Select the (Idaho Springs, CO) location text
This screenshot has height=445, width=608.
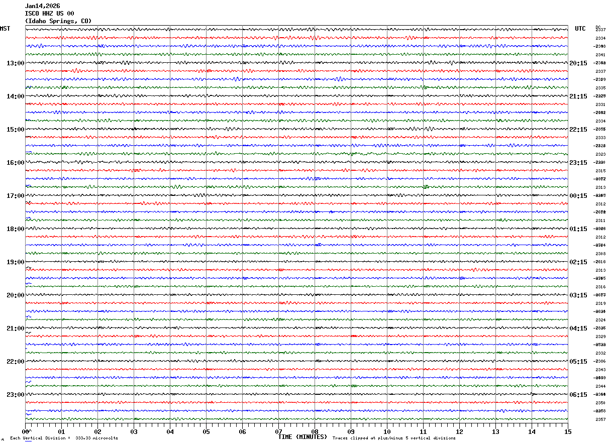[58, 21]
